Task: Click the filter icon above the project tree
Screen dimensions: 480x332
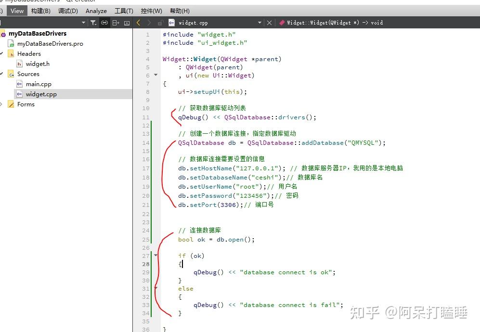Action: pyautogui.click(x=94, y=22)
